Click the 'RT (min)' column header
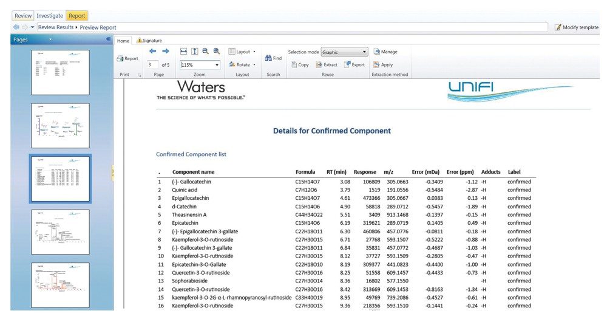Screen dimensions: 607x322 [336, 172]
